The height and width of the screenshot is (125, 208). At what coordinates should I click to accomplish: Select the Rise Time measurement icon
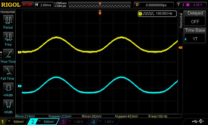8,54
